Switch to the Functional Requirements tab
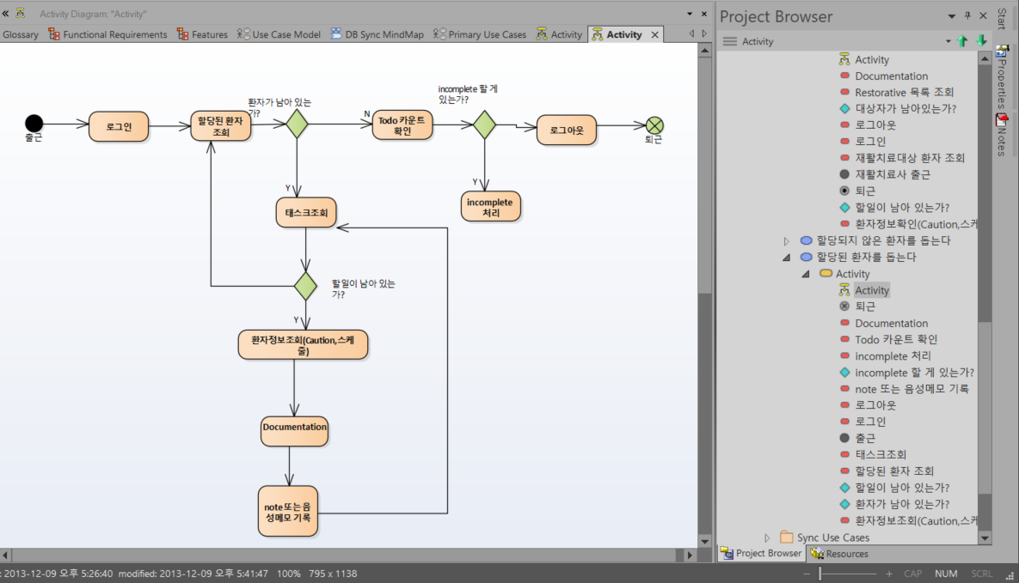Viewport: 1019px width, 583px height. tap(107, 34)
